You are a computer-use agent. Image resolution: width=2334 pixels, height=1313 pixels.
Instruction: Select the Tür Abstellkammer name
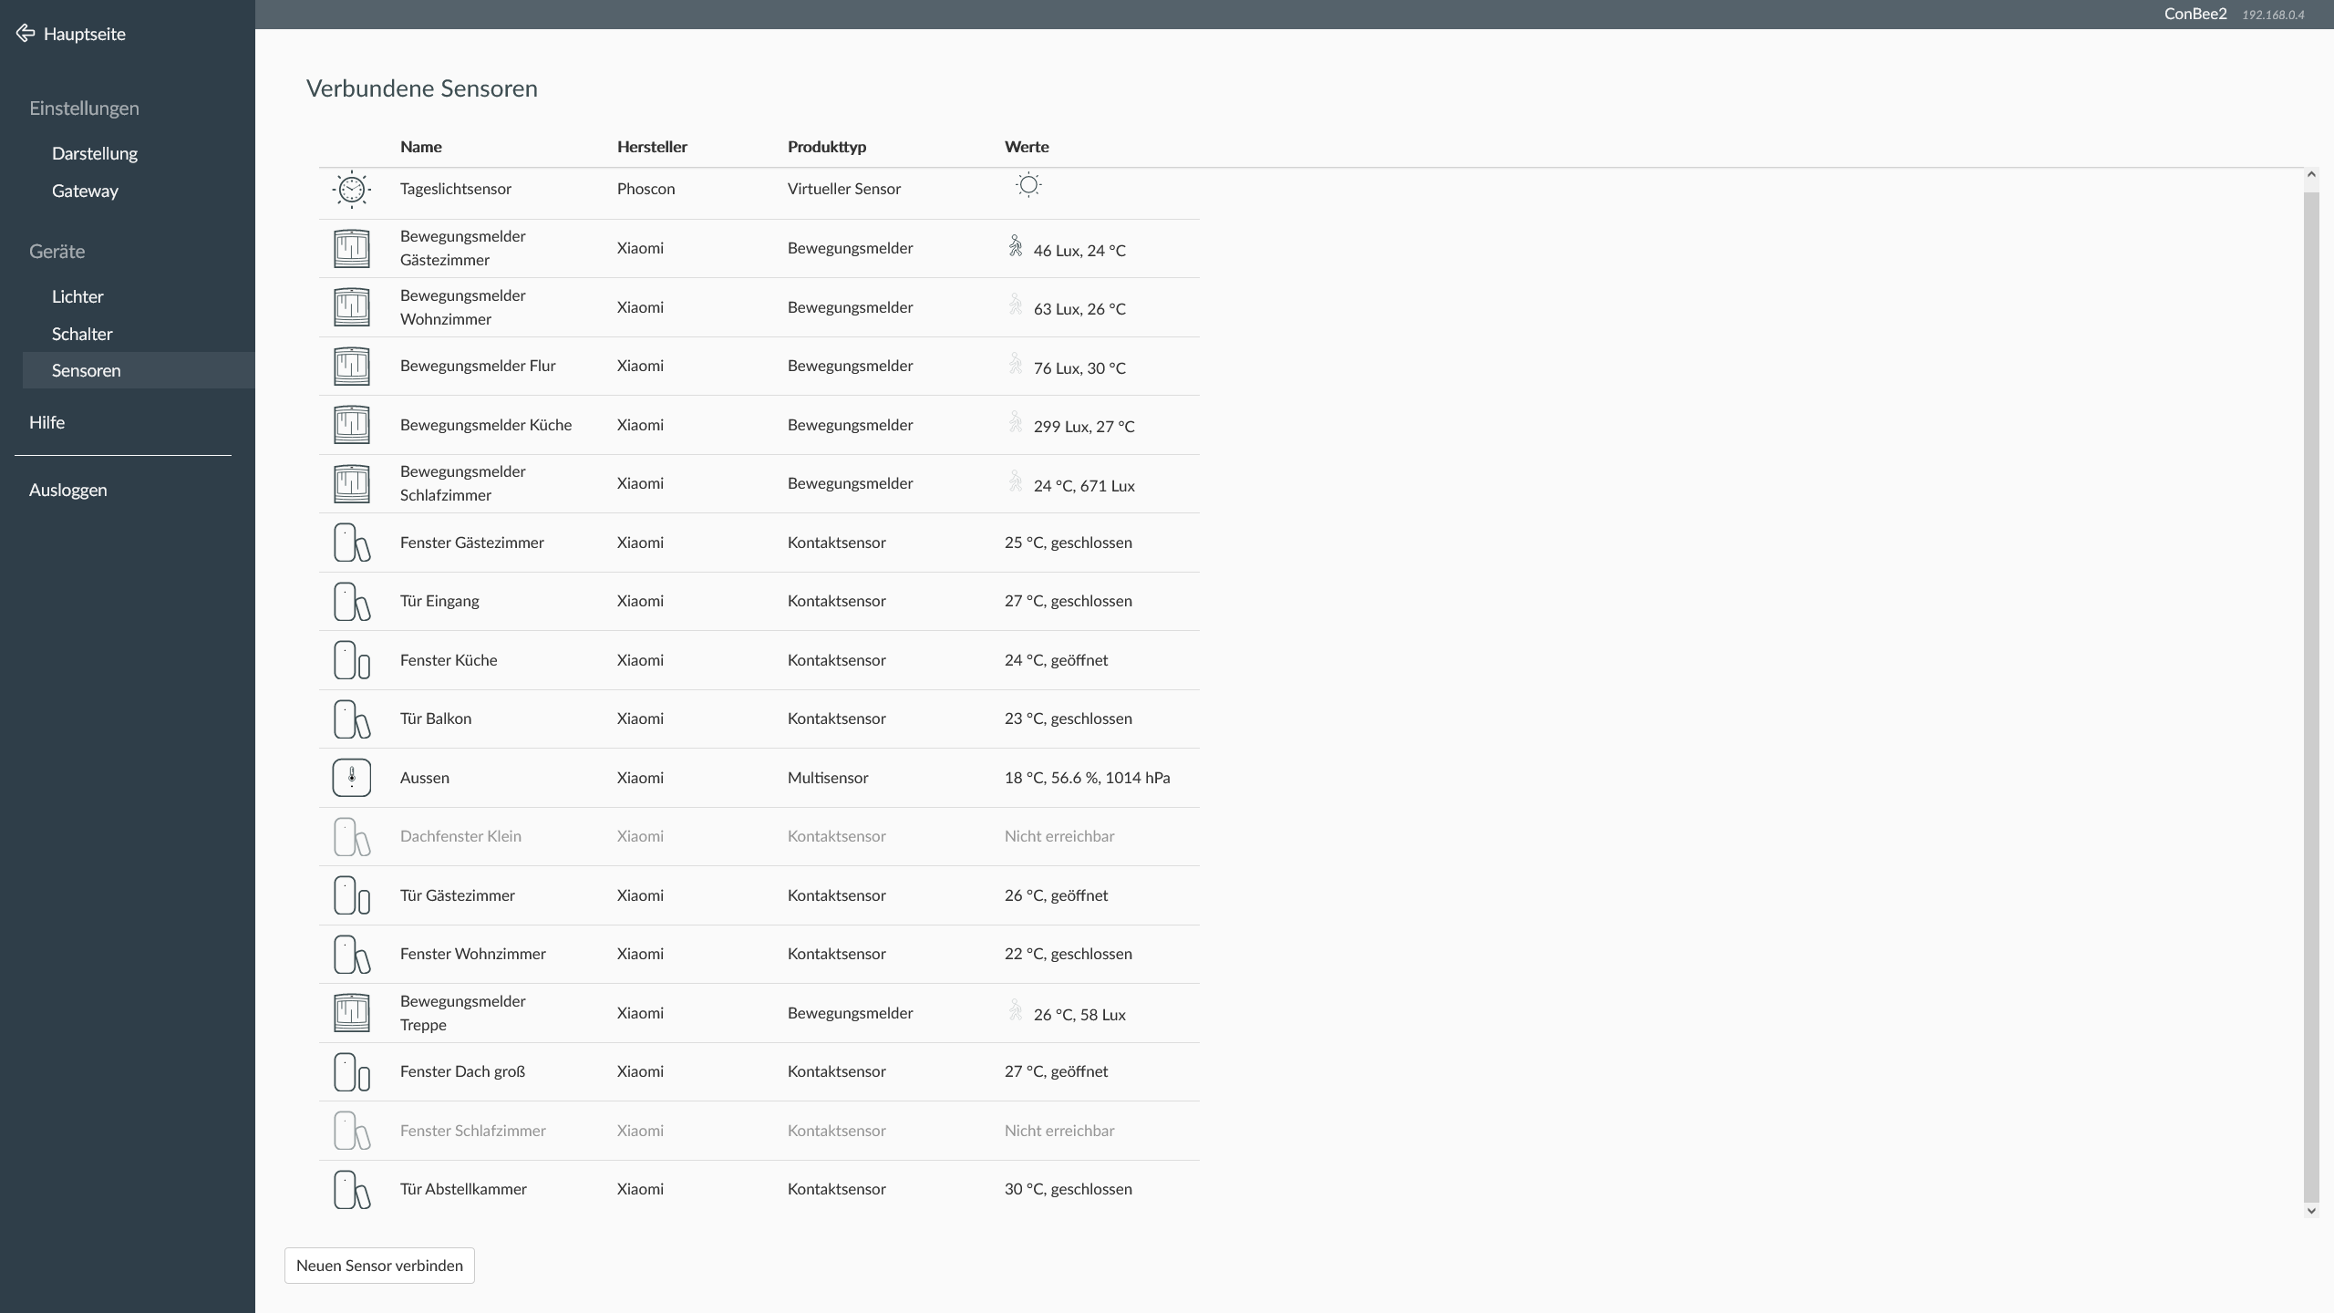click(463, 1189)
